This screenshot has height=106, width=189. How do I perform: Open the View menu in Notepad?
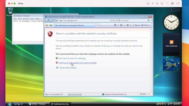click(x=32, y=19)
